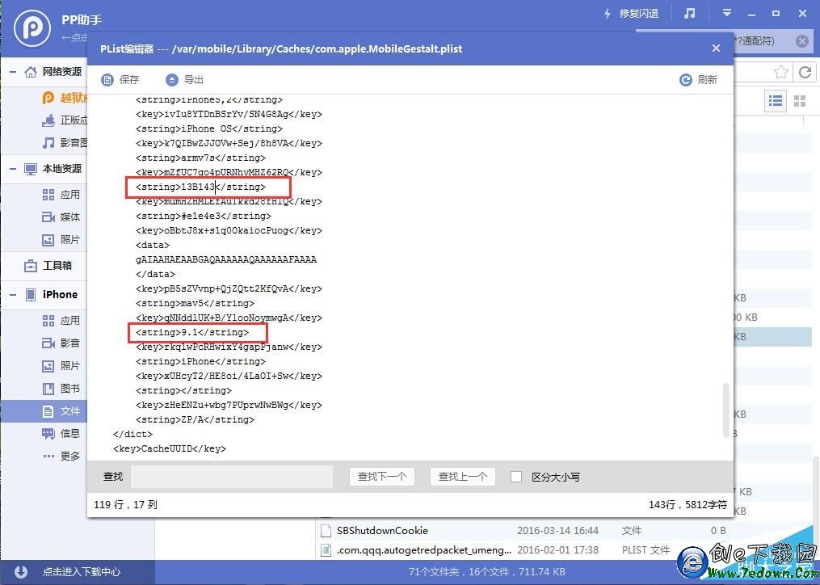Viewport: 820px width, 585px height.
Task: Switch to grid thumbnail view
Action: [800, 100]
